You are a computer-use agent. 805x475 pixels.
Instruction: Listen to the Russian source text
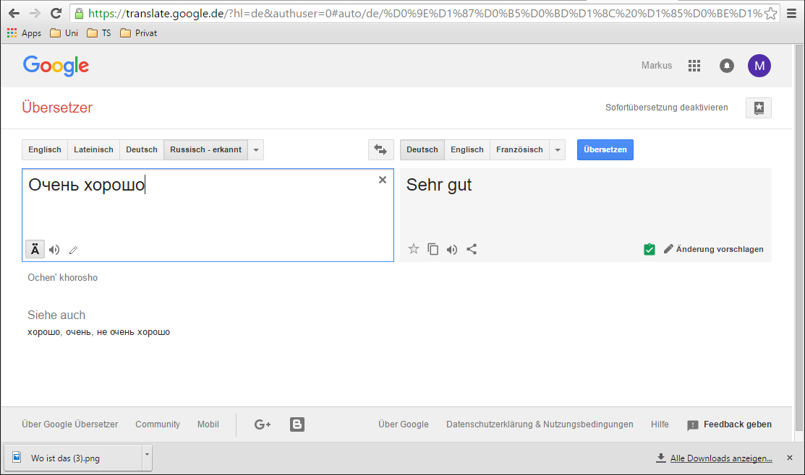(x=54, y=250)
